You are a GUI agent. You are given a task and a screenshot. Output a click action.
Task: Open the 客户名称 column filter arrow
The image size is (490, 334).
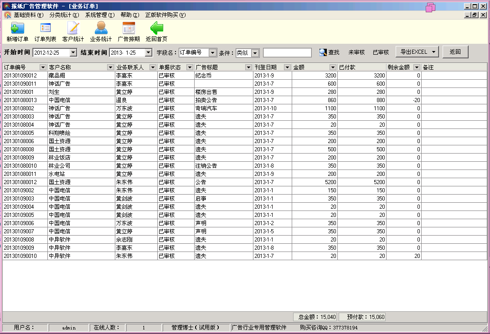tap(110, 67)
